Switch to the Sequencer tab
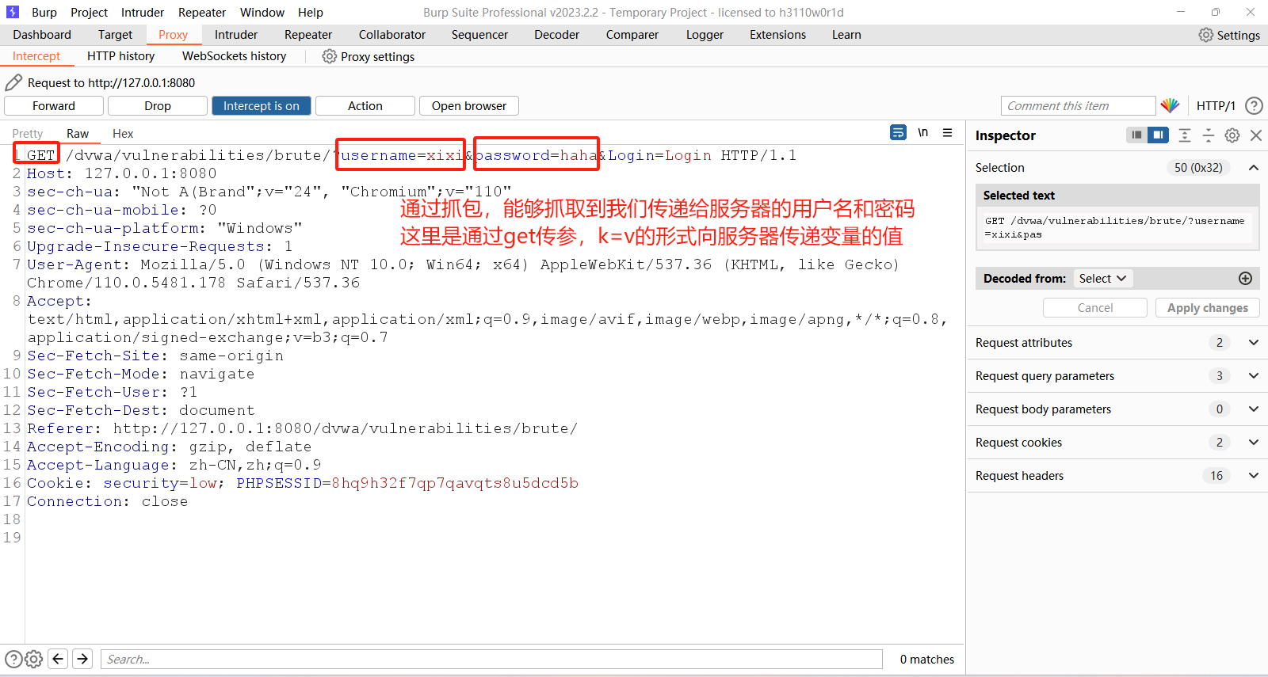Image resolution: width=1268 pixels, height=677 pixels. (x=479, y=35)
